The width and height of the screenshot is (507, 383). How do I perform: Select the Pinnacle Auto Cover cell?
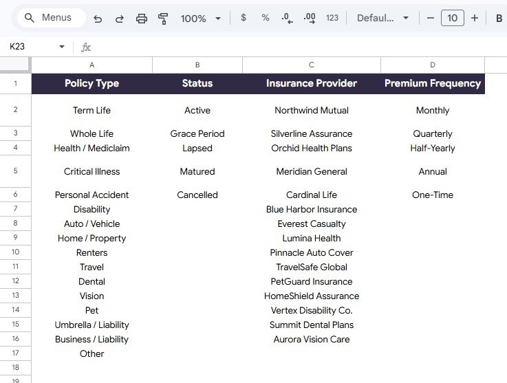[x=312, y=252]
